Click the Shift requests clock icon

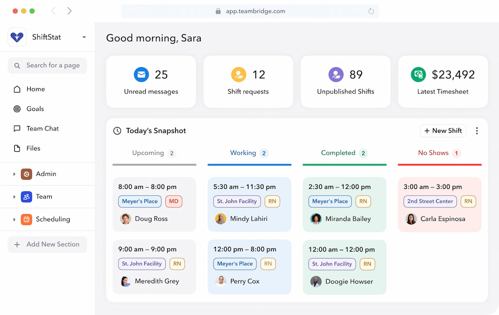(239, 74)
